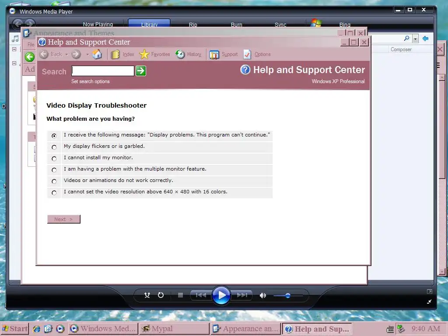The height and width of the screenshot is (336, 448).
Task: Open the Forward history dropdown arrow
Action: [x=87, y=54]
